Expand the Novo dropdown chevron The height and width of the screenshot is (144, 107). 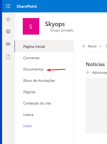[100, 46]
